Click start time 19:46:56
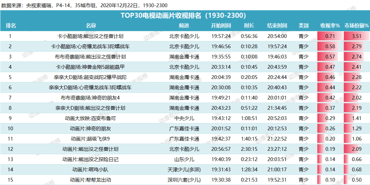Screen dimensions: 370x185 pos(221,47)
